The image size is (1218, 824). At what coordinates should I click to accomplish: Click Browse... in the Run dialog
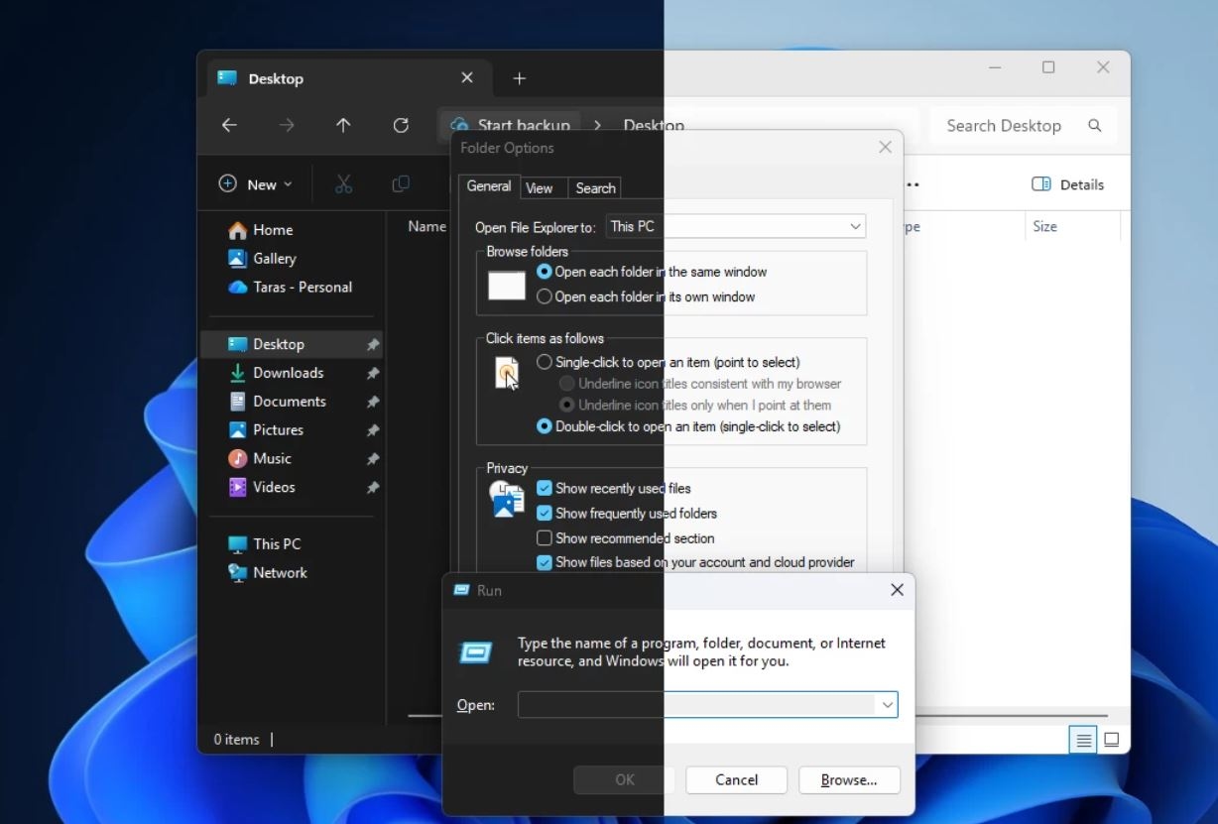pyautogui.click(x=849, y=780)
